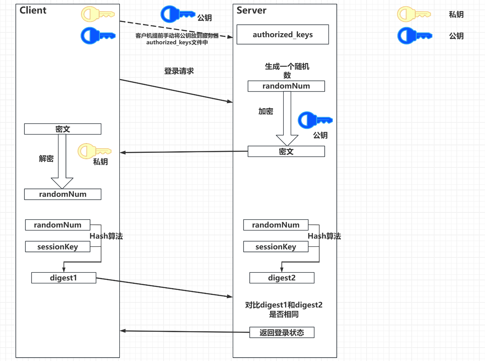The width and height of the screenshot is (485, 361).
Task: Select the 密文 box in the Client column
Action: [x=63, y=129]
